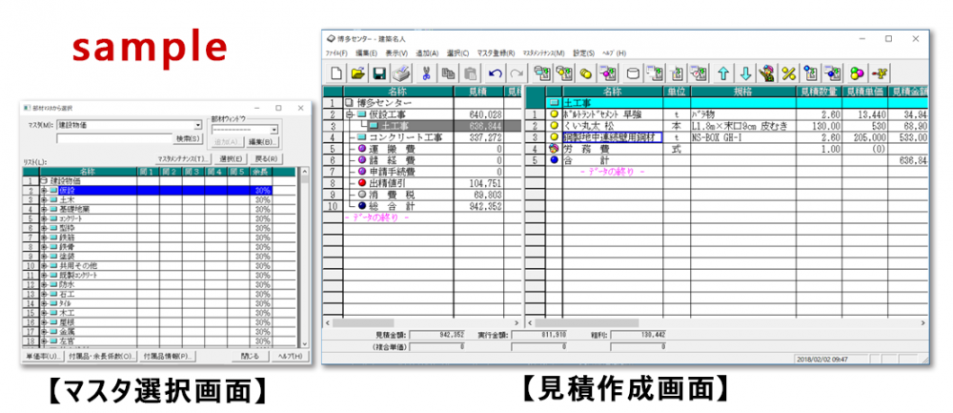Open the マスタ登録(R) menu
The height and width of the screenshot is (413, 953).
tap(496, 52)
